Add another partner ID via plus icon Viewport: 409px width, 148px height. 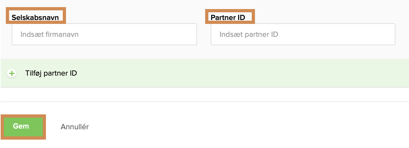click(x=12, y=73)
